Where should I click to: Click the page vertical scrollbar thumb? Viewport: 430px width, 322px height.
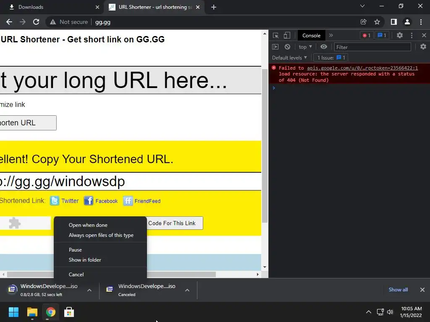pyautogui.click(x=265, y=145)
